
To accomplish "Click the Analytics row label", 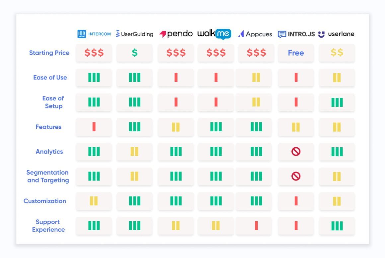I will (49, 152).
